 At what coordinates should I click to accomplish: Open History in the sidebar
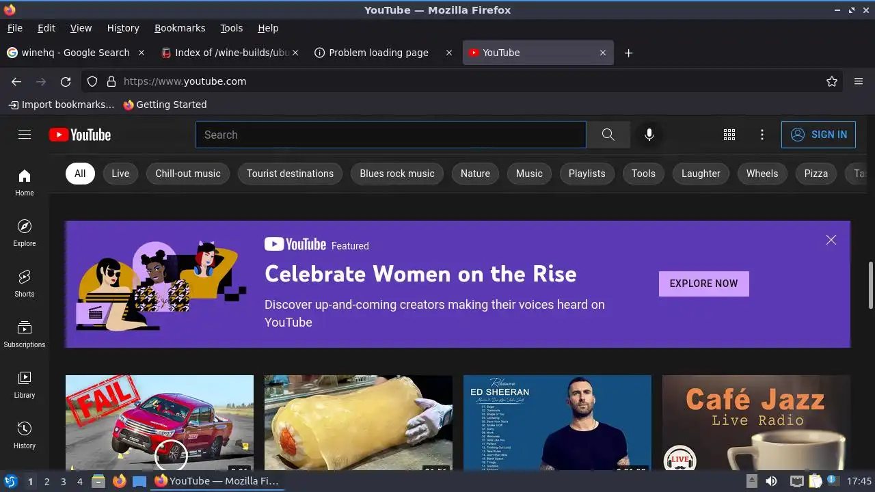[x=25, y=435]
